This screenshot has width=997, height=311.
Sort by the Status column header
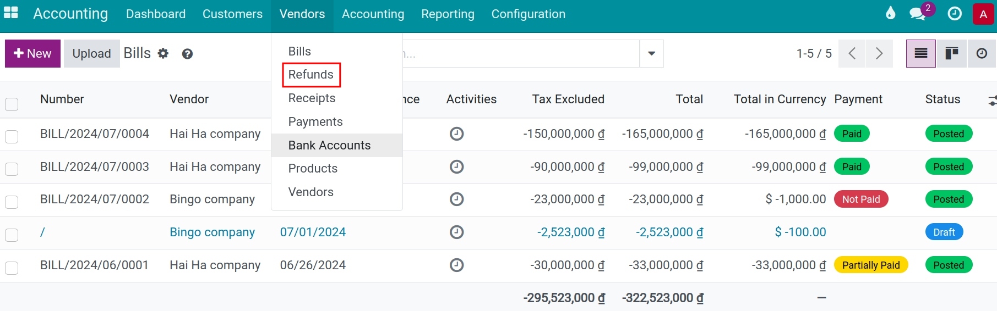(942, 99)
